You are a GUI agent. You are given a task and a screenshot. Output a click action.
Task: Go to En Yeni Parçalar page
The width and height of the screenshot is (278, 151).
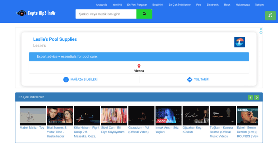coord(137,5)
